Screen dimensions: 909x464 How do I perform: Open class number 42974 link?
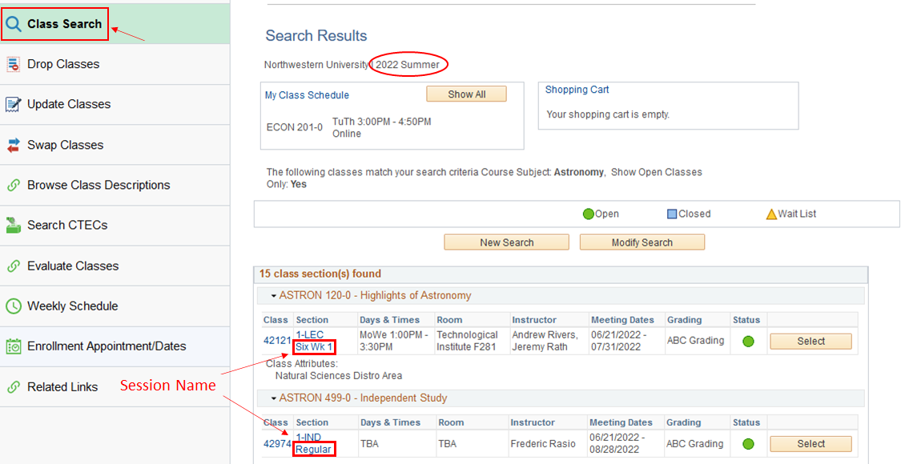tap(277, 444)
